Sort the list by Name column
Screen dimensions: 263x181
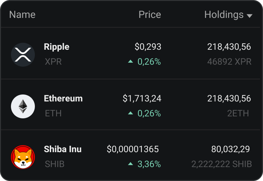click(x=22, y=15)
